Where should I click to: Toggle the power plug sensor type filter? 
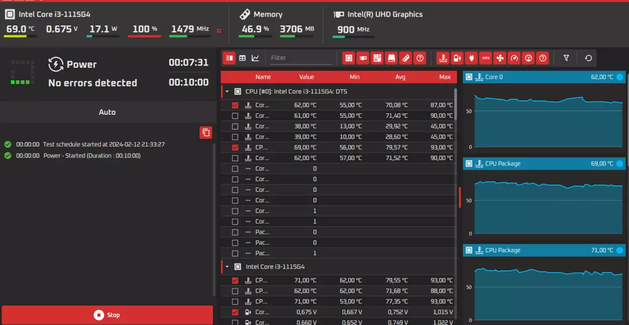coord(472,58)
